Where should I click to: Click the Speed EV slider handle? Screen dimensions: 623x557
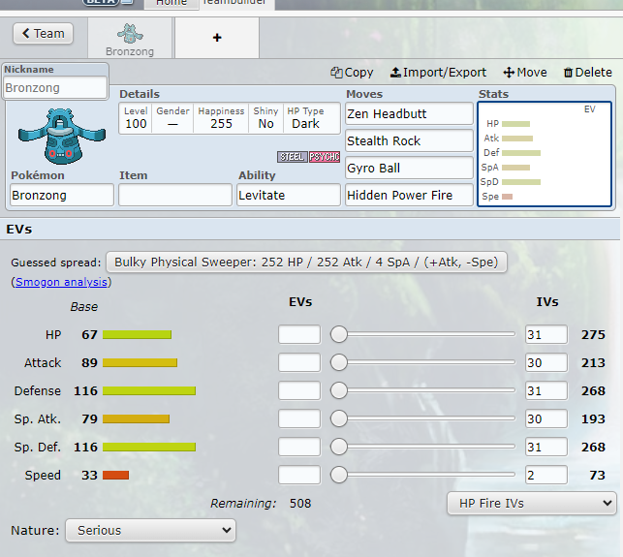[x=339, y=475]
